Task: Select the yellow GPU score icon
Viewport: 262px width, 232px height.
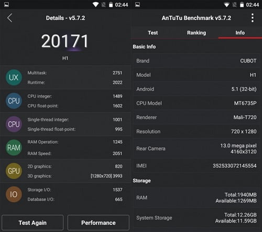Action: click(x=14, y=171)
